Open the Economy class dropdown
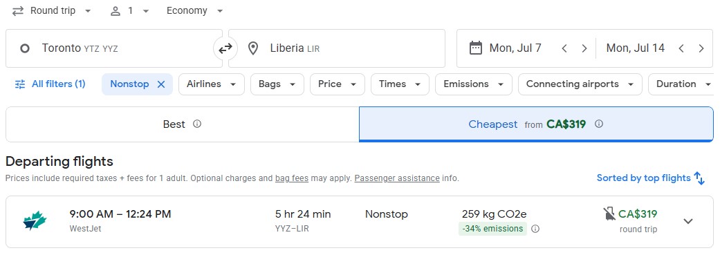 [x=194, y=11]
